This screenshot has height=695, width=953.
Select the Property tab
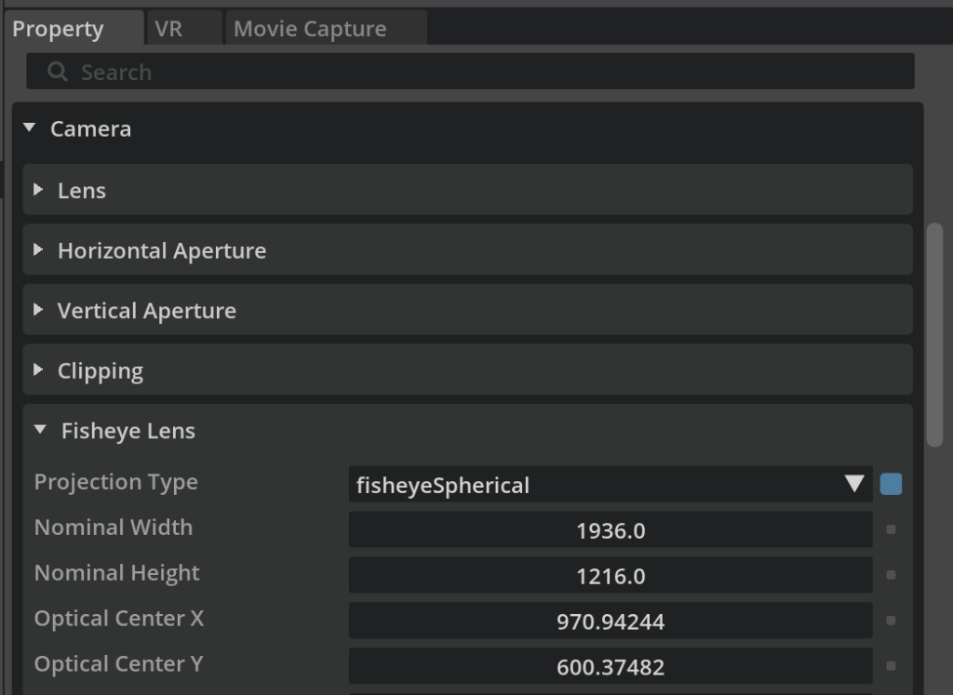click(x=58, y=29)
